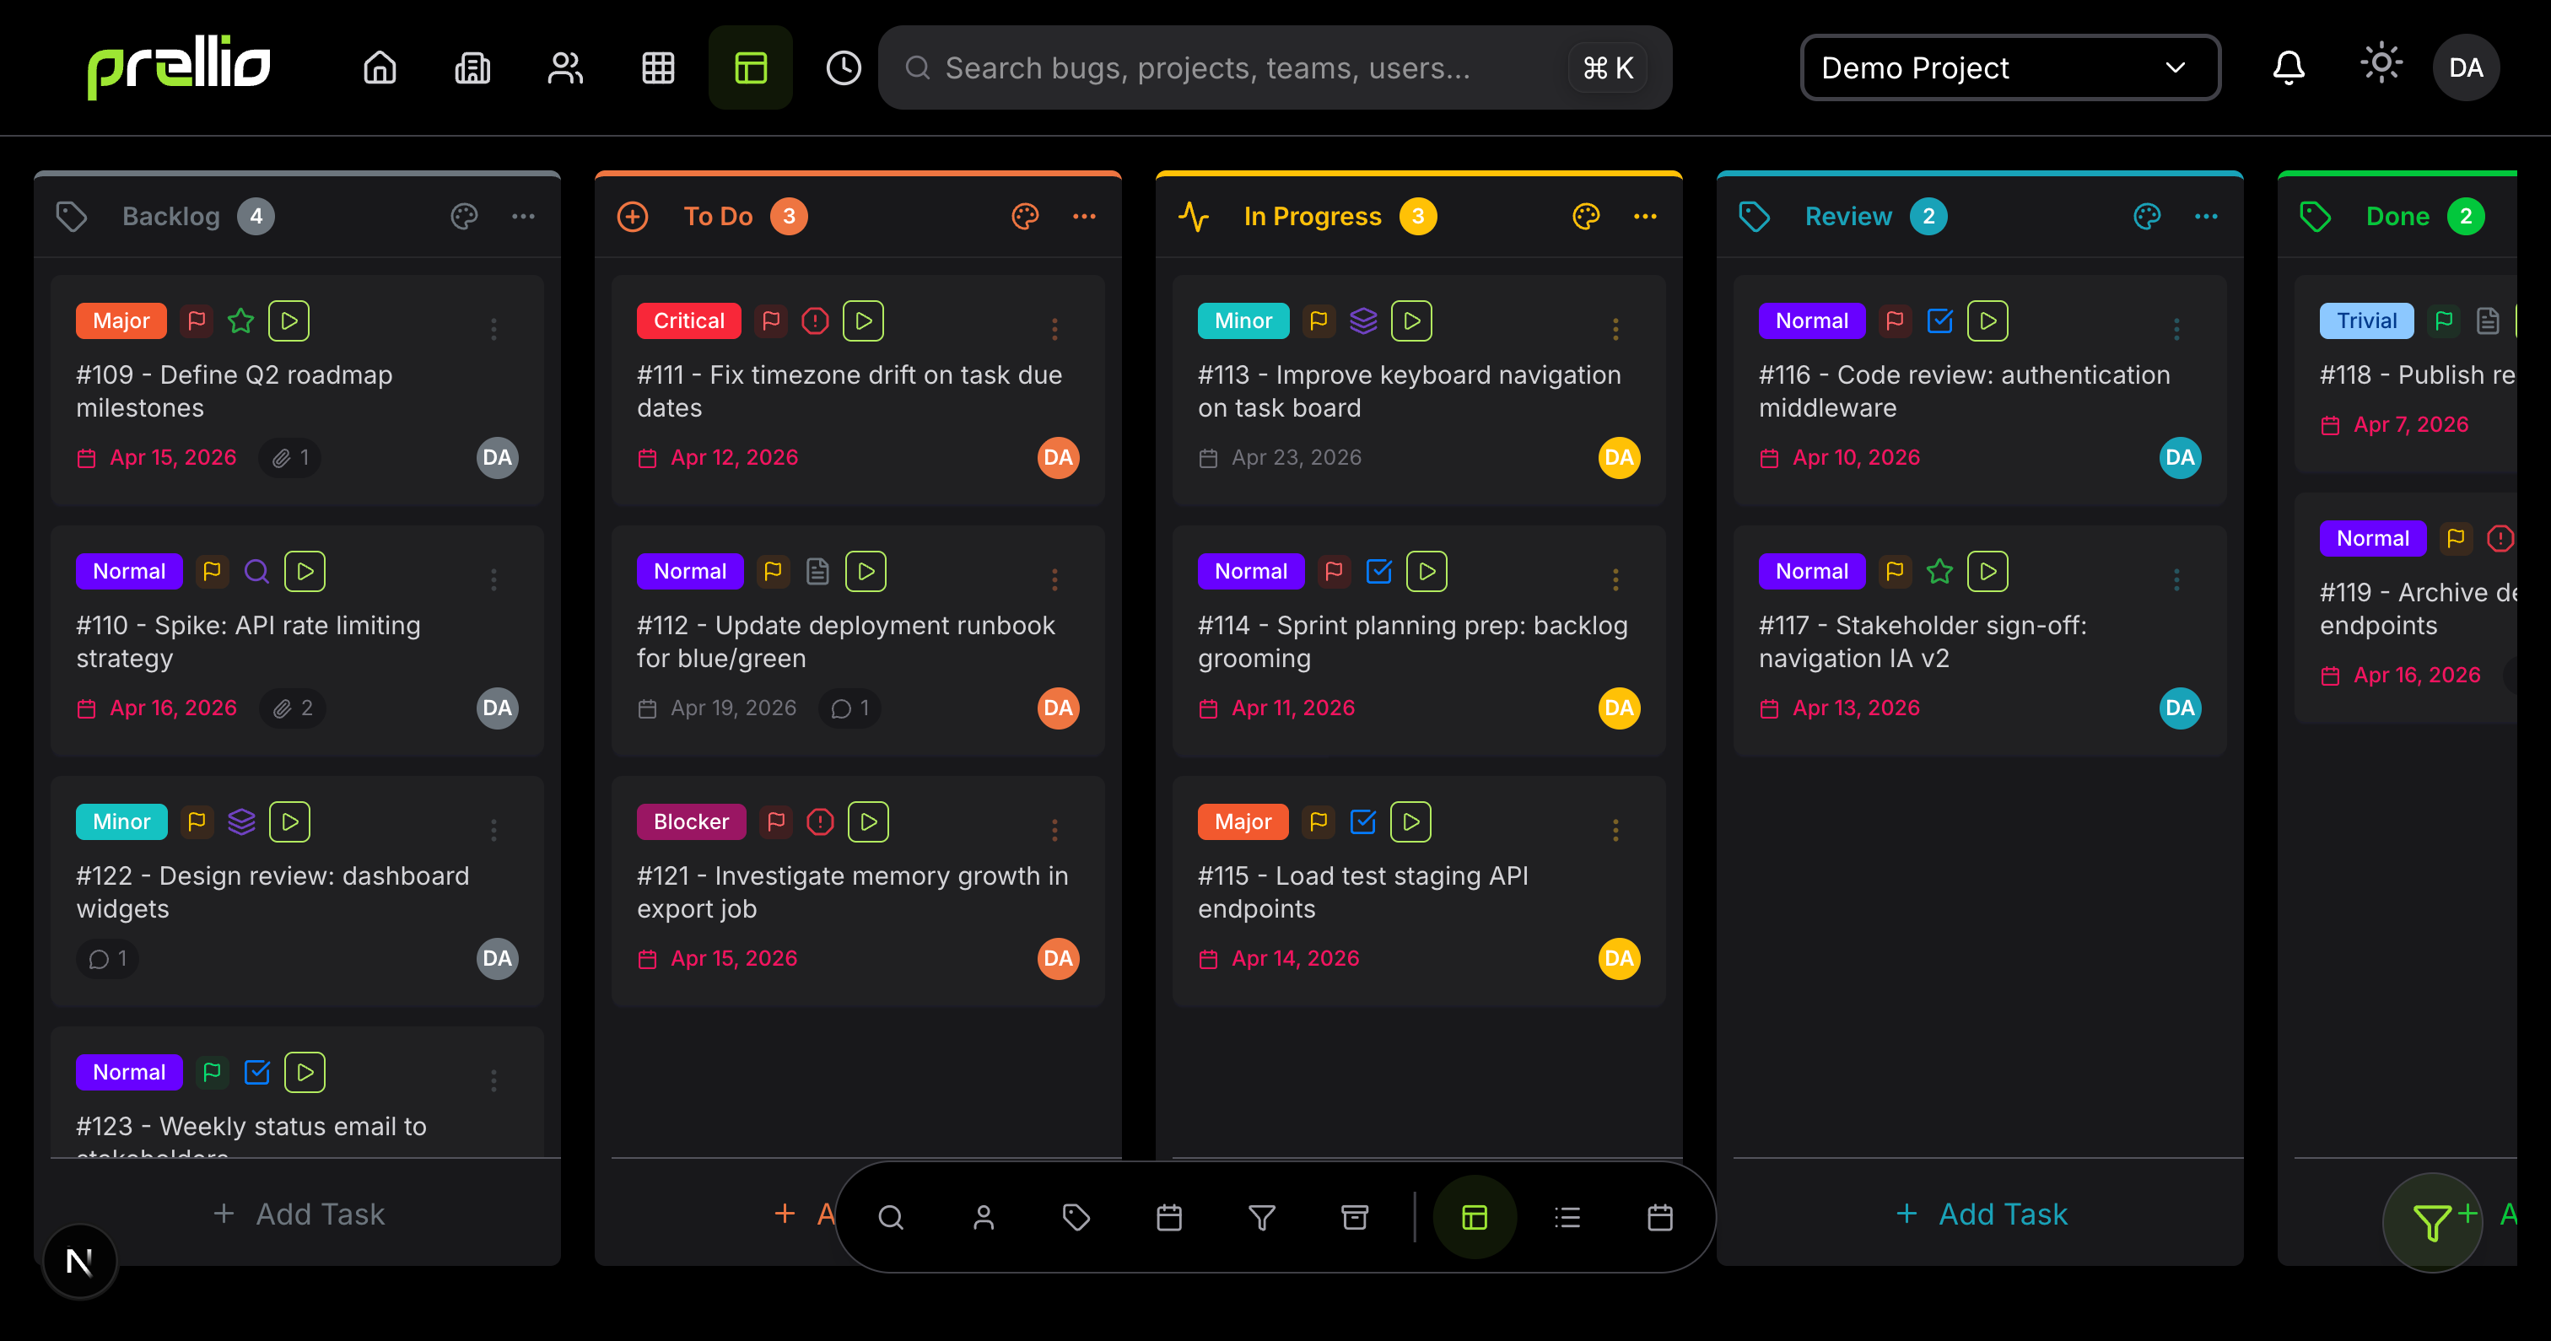Select the board view in top navigation
Viewport: 2551px width, 1341px height.
pyautogui.click(x=751, y=67)
